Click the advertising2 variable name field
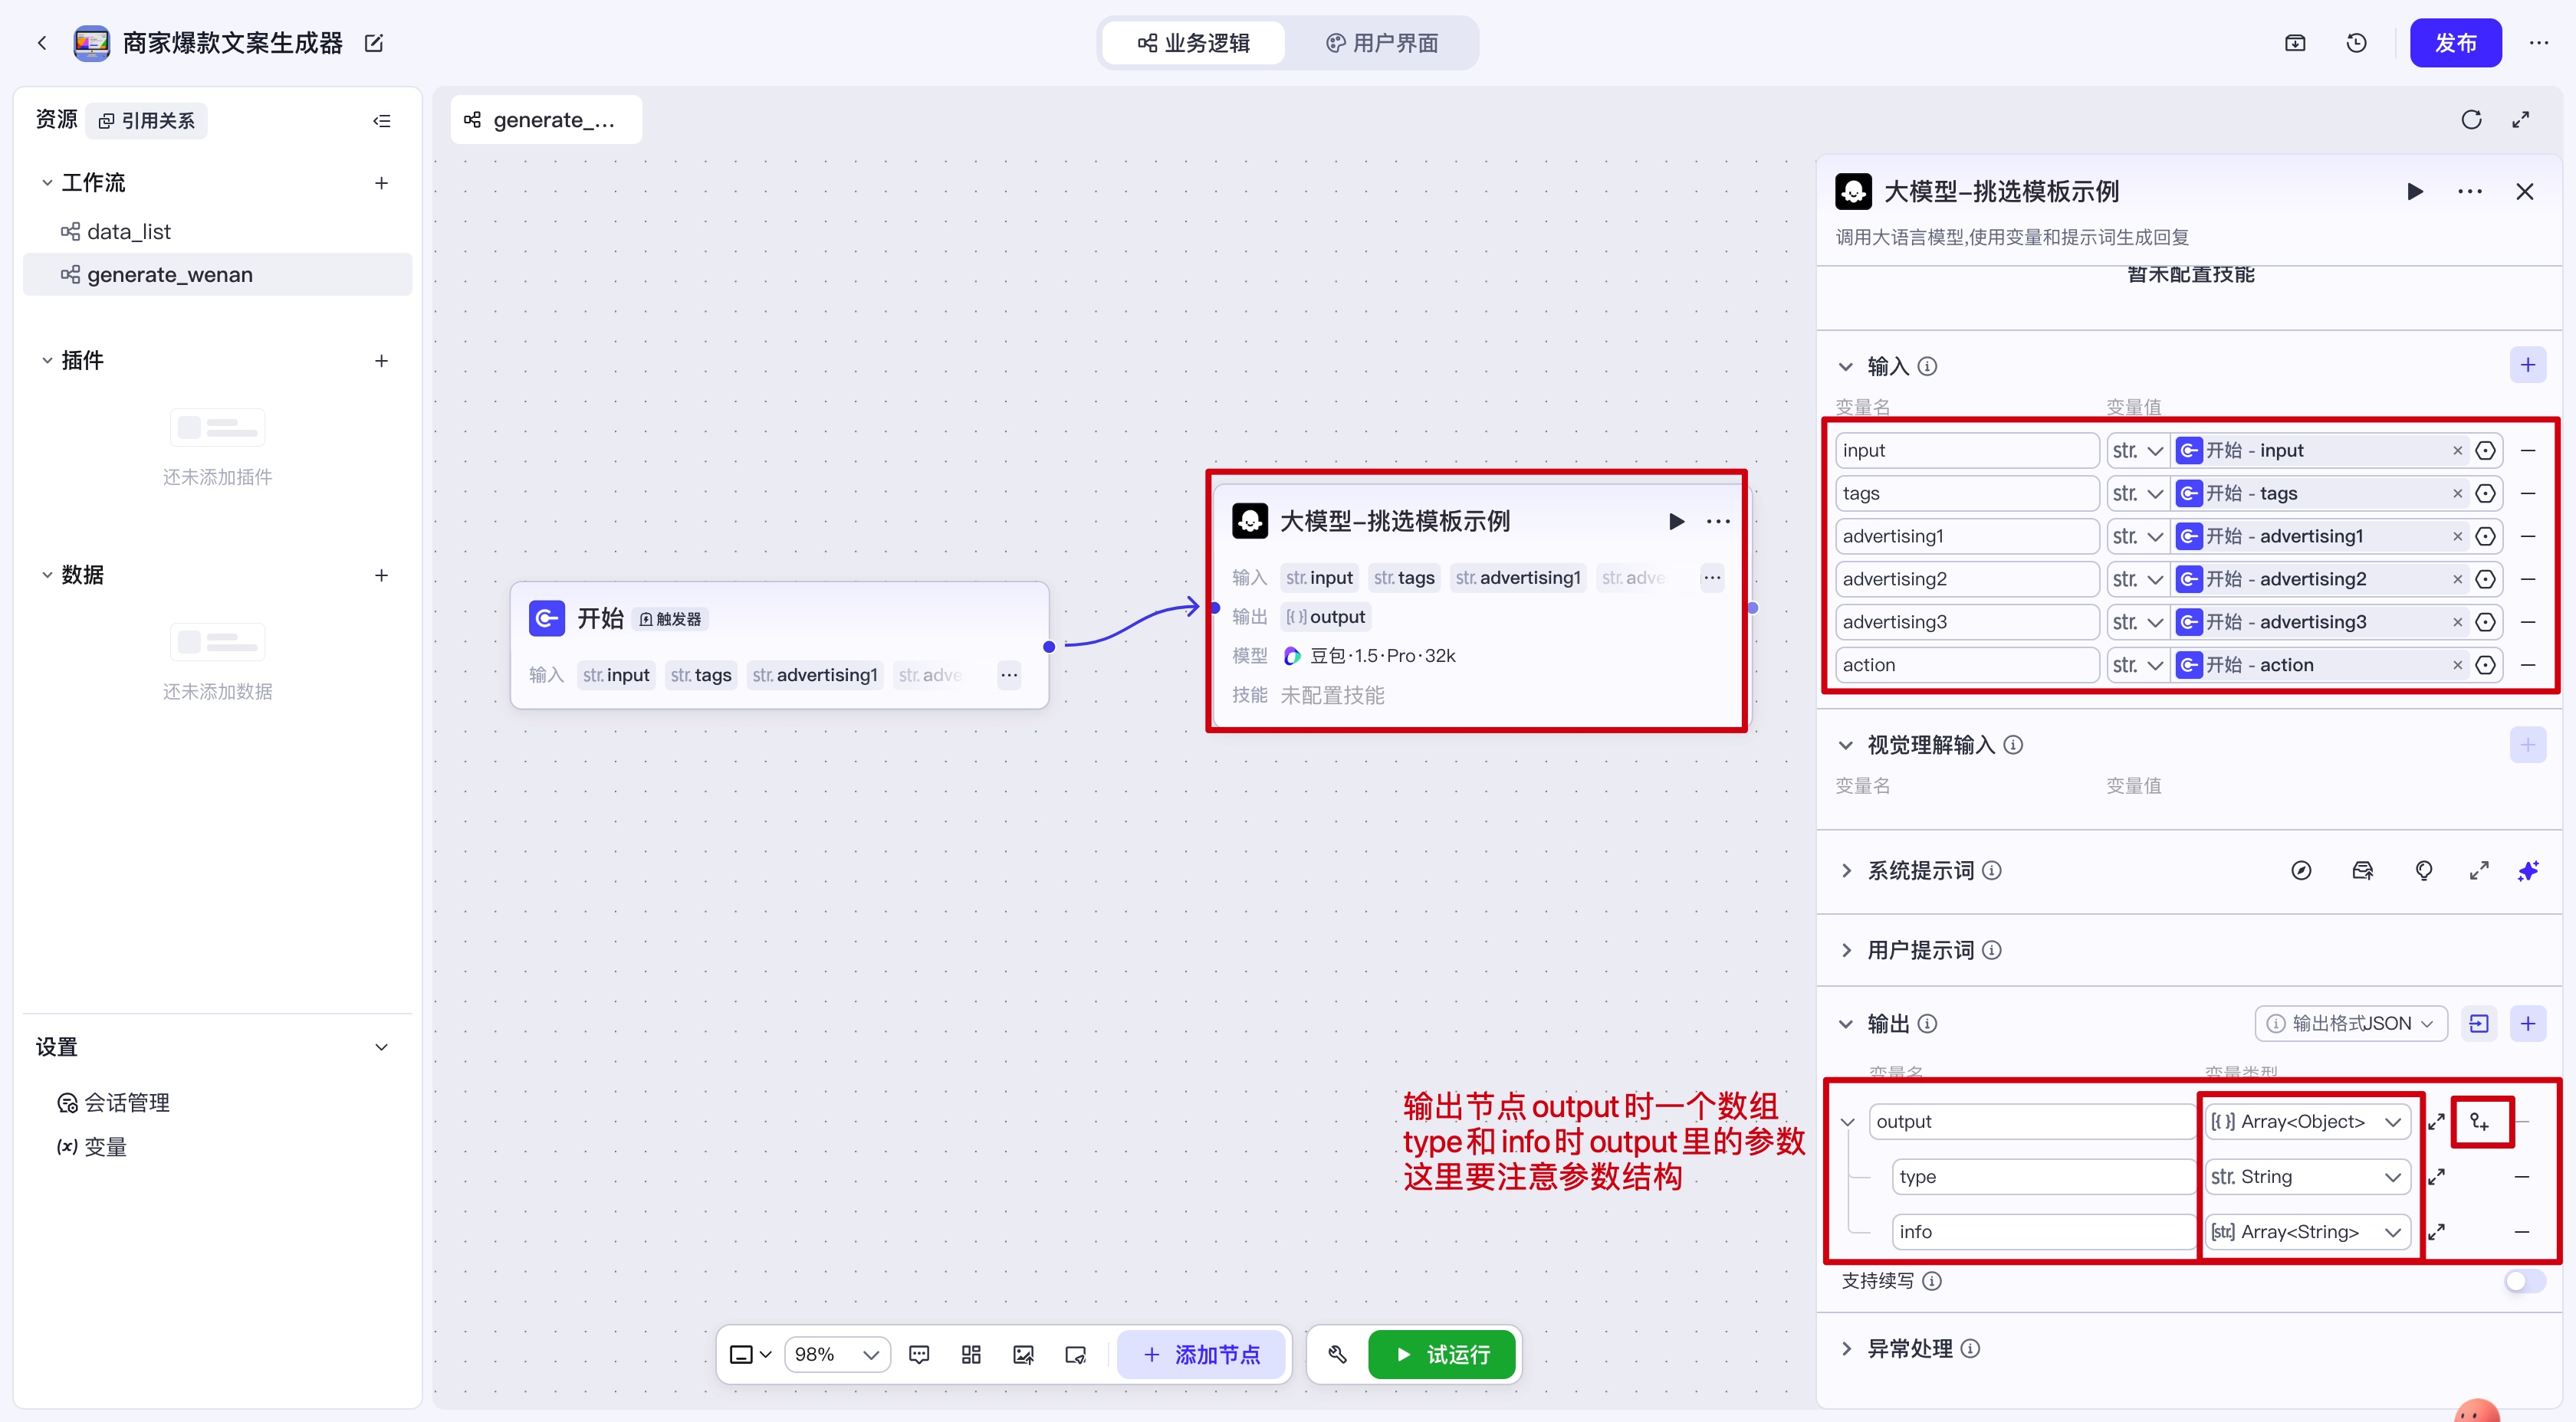The image size is (2576, 1422). pos(1965,578)
